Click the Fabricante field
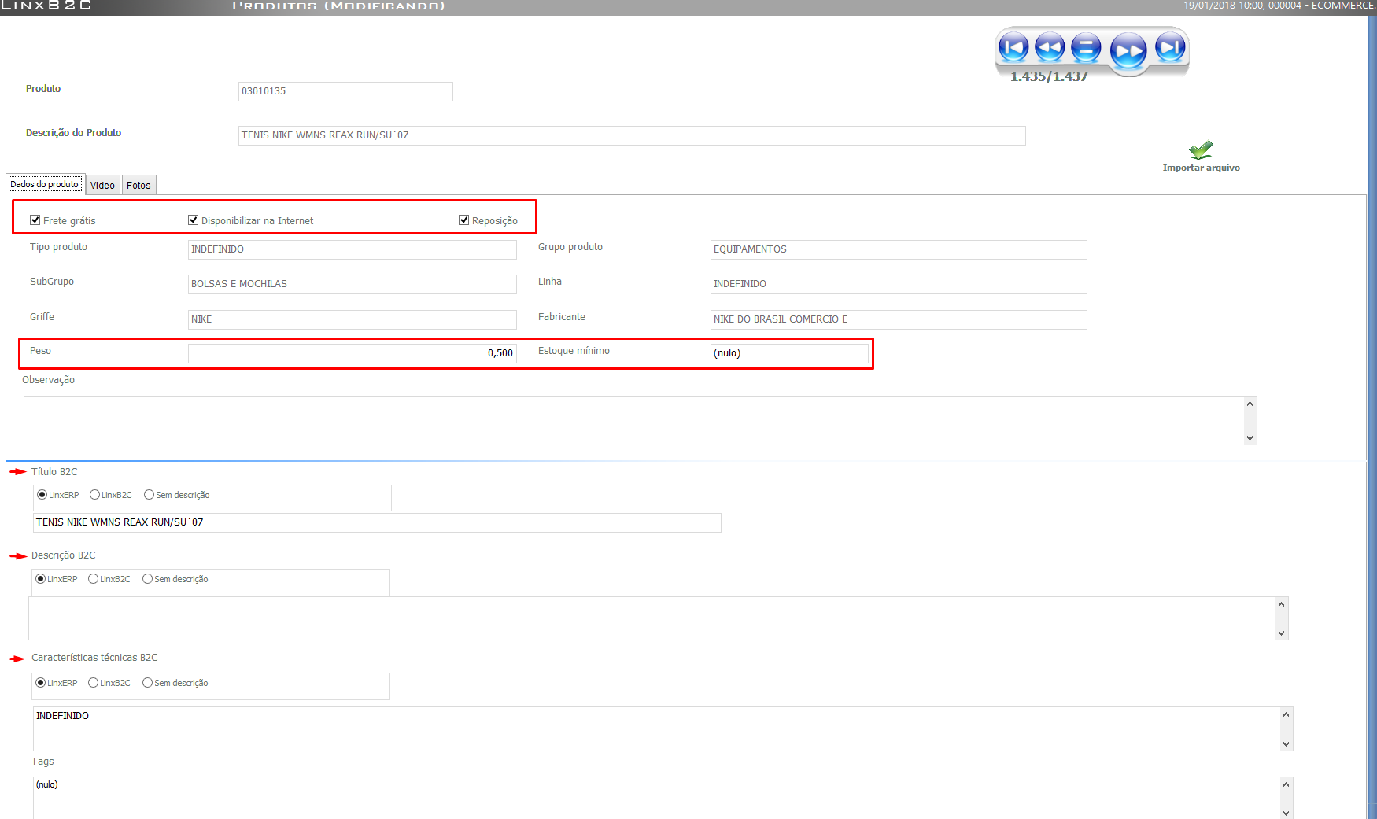The image size is (1377, 819). (x=899, y=319)
